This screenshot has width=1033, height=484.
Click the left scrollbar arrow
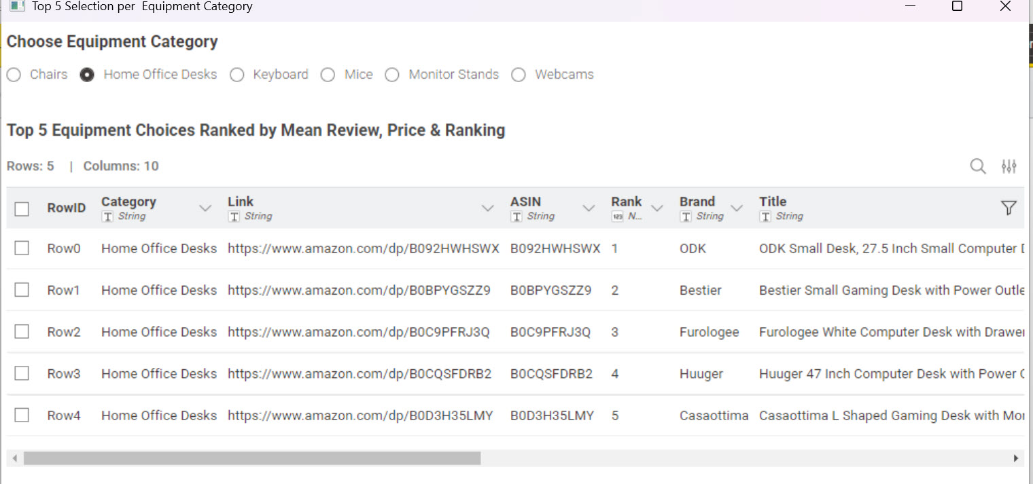tap(15, 458)
